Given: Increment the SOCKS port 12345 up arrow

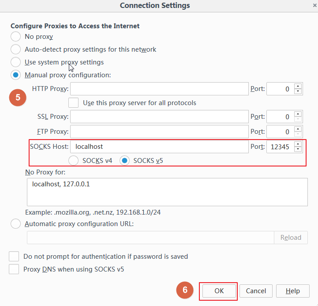Looking at the screenshot, I should (298, 144).
